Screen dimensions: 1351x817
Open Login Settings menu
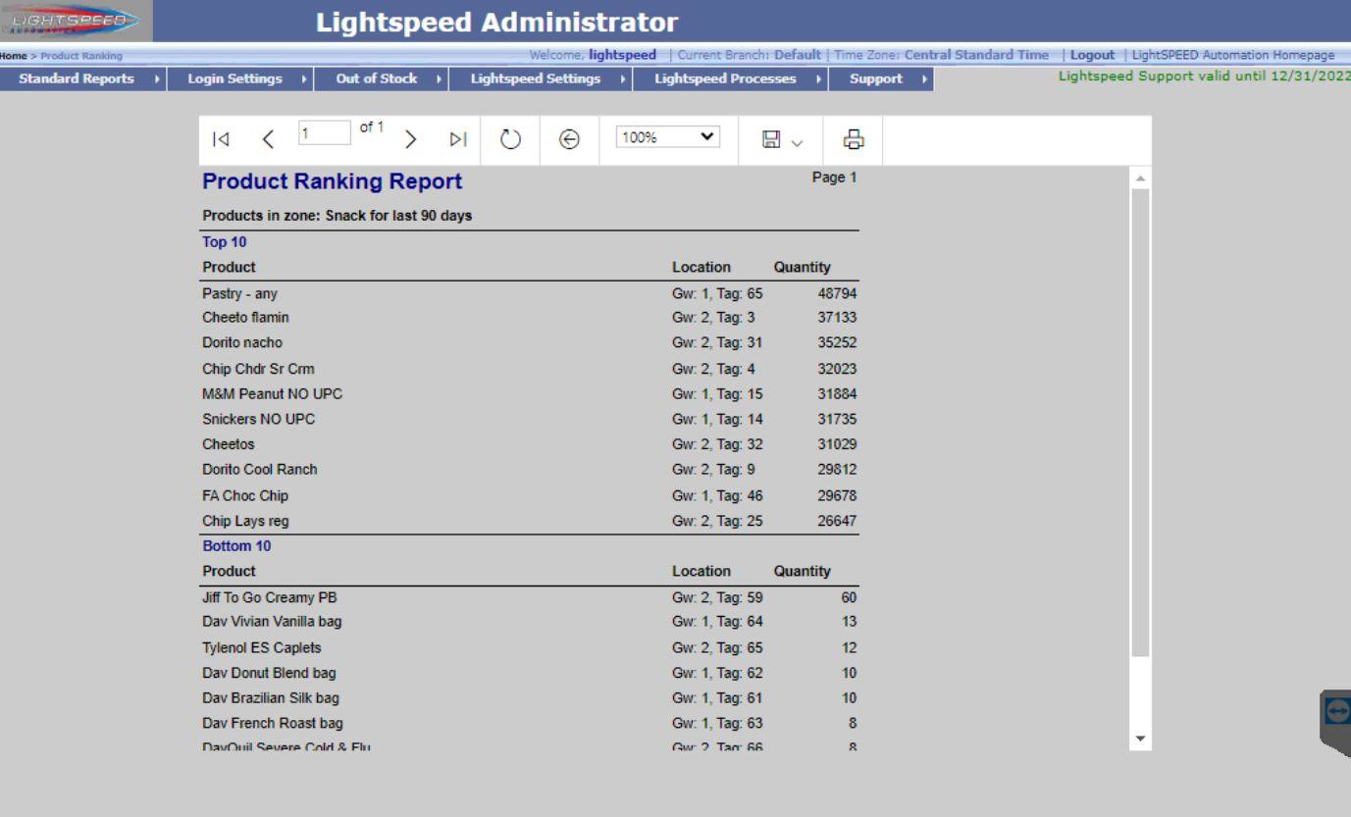(x=241, y=78)
